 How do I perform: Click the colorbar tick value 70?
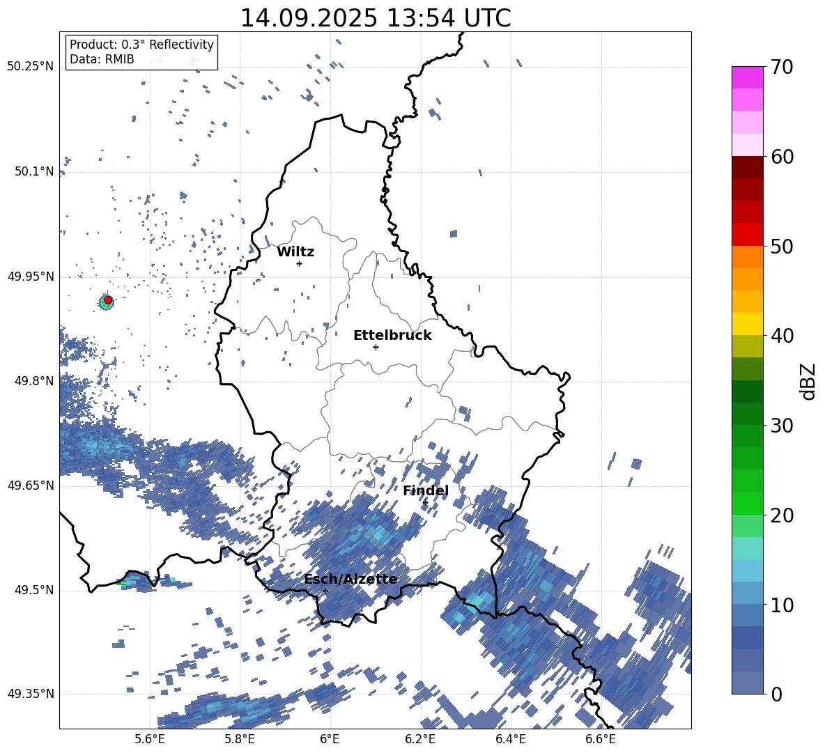(x=782, y=68)
